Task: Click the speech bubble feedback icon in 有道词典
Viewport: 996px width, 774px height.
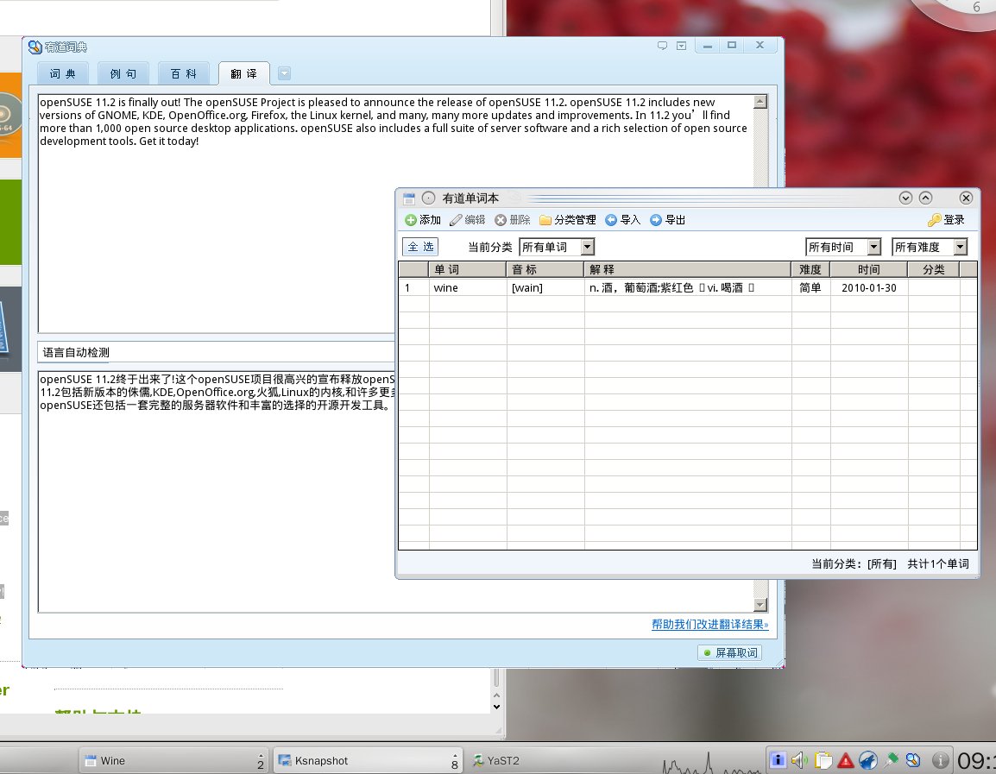Action: pyautogui.click(x=662, y=46)
